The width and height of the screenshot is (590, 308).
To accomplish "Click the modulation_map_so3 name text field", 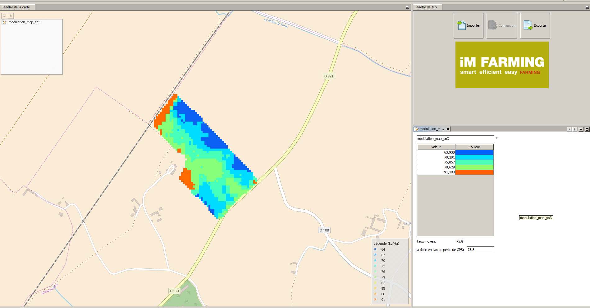I will pos(455,139).
